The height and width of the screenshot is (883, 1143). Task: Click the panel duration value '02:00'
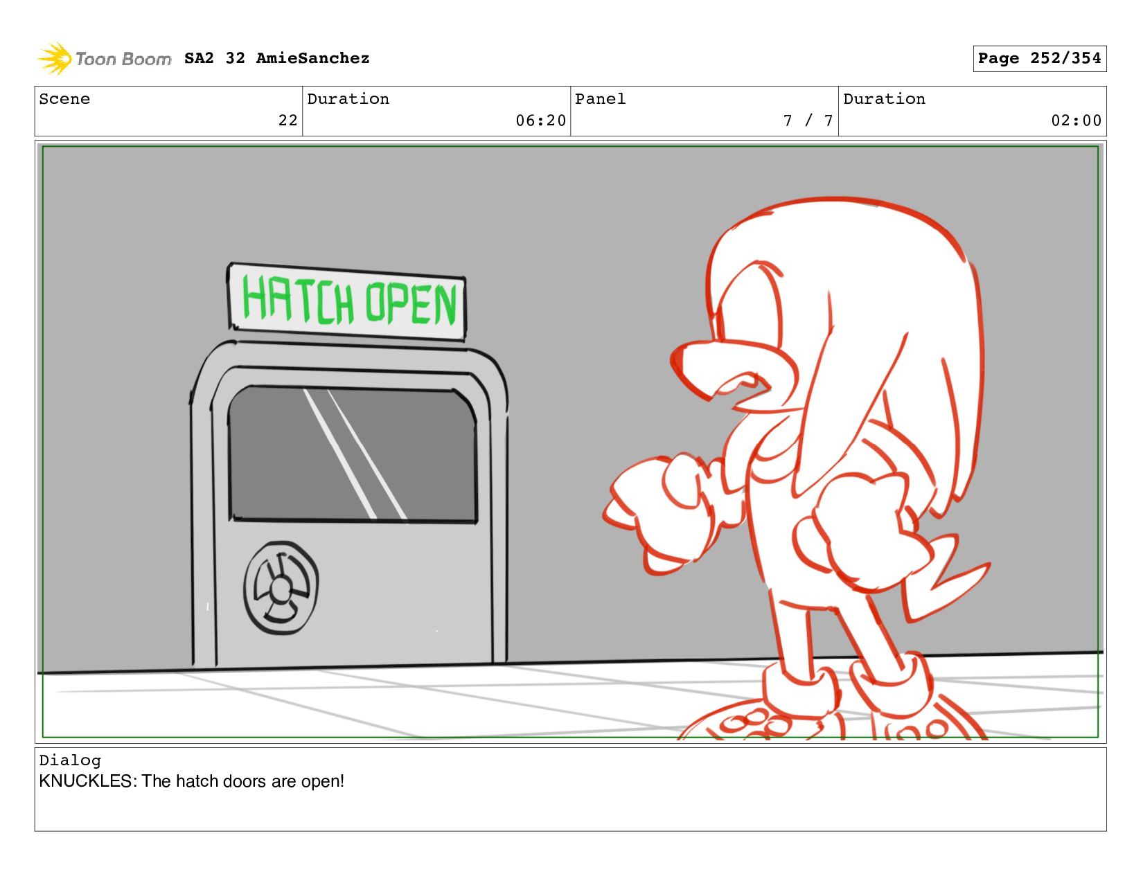[x=1076, y=121]
